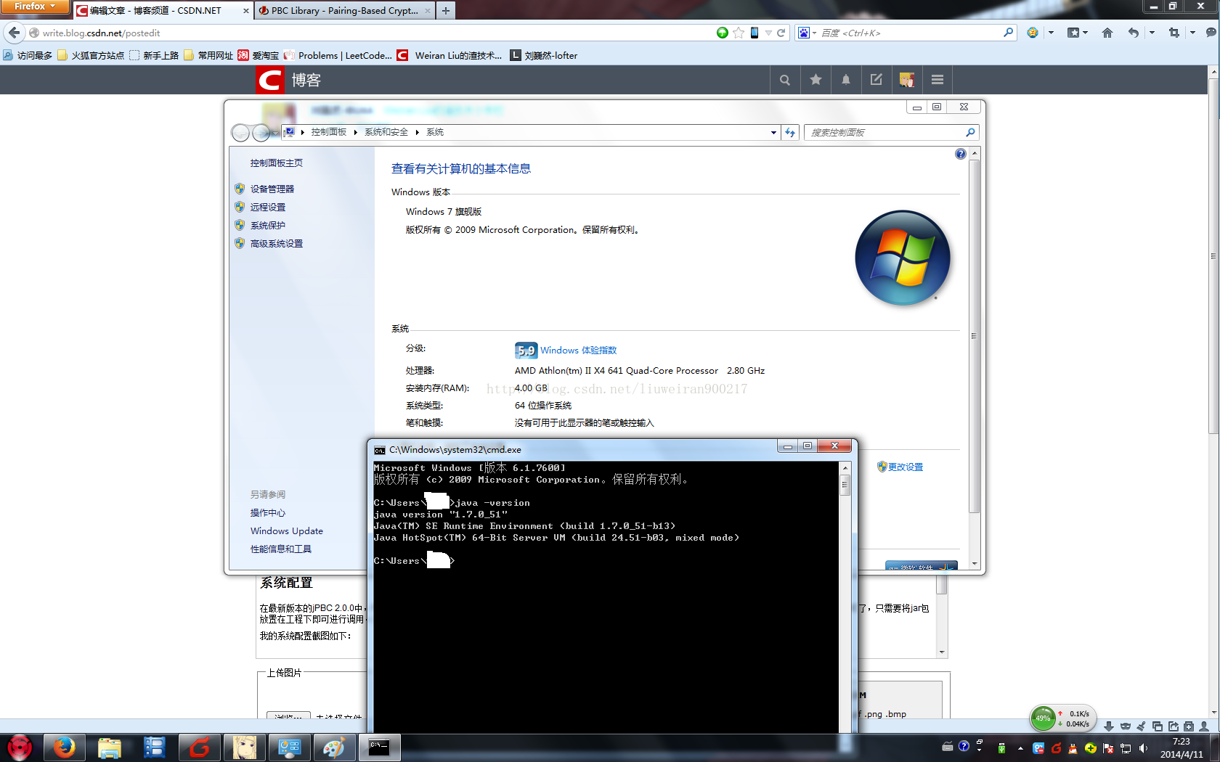Expand the dropdown next to undo arrow
The image size is (1220, 762).
(1152, 33)
